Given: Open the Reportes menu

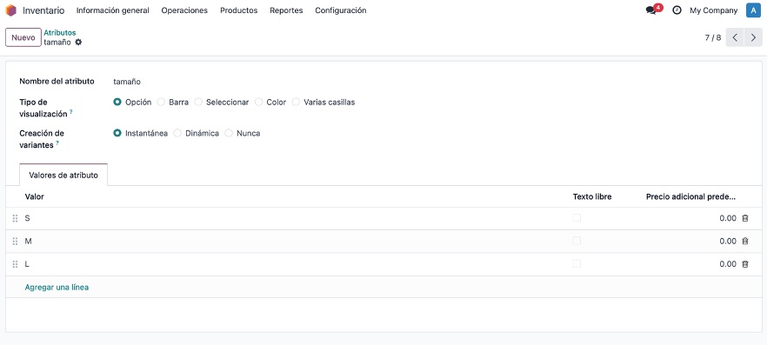Looking at the screenshot, I should (286, 10).
